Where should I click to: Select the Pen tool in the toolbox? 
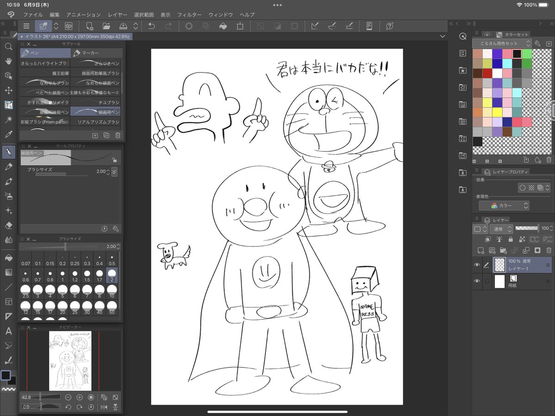coord(8,153)
